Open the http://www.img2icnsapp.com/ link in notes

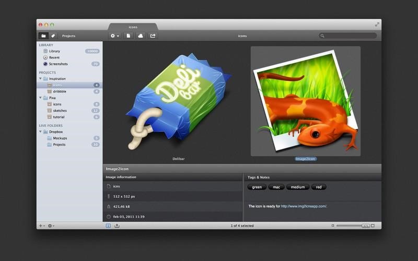(304, 206)
